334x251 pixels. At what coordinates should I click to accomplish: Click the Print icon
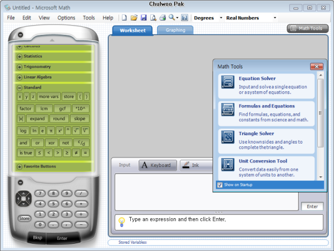coord(163,18)
